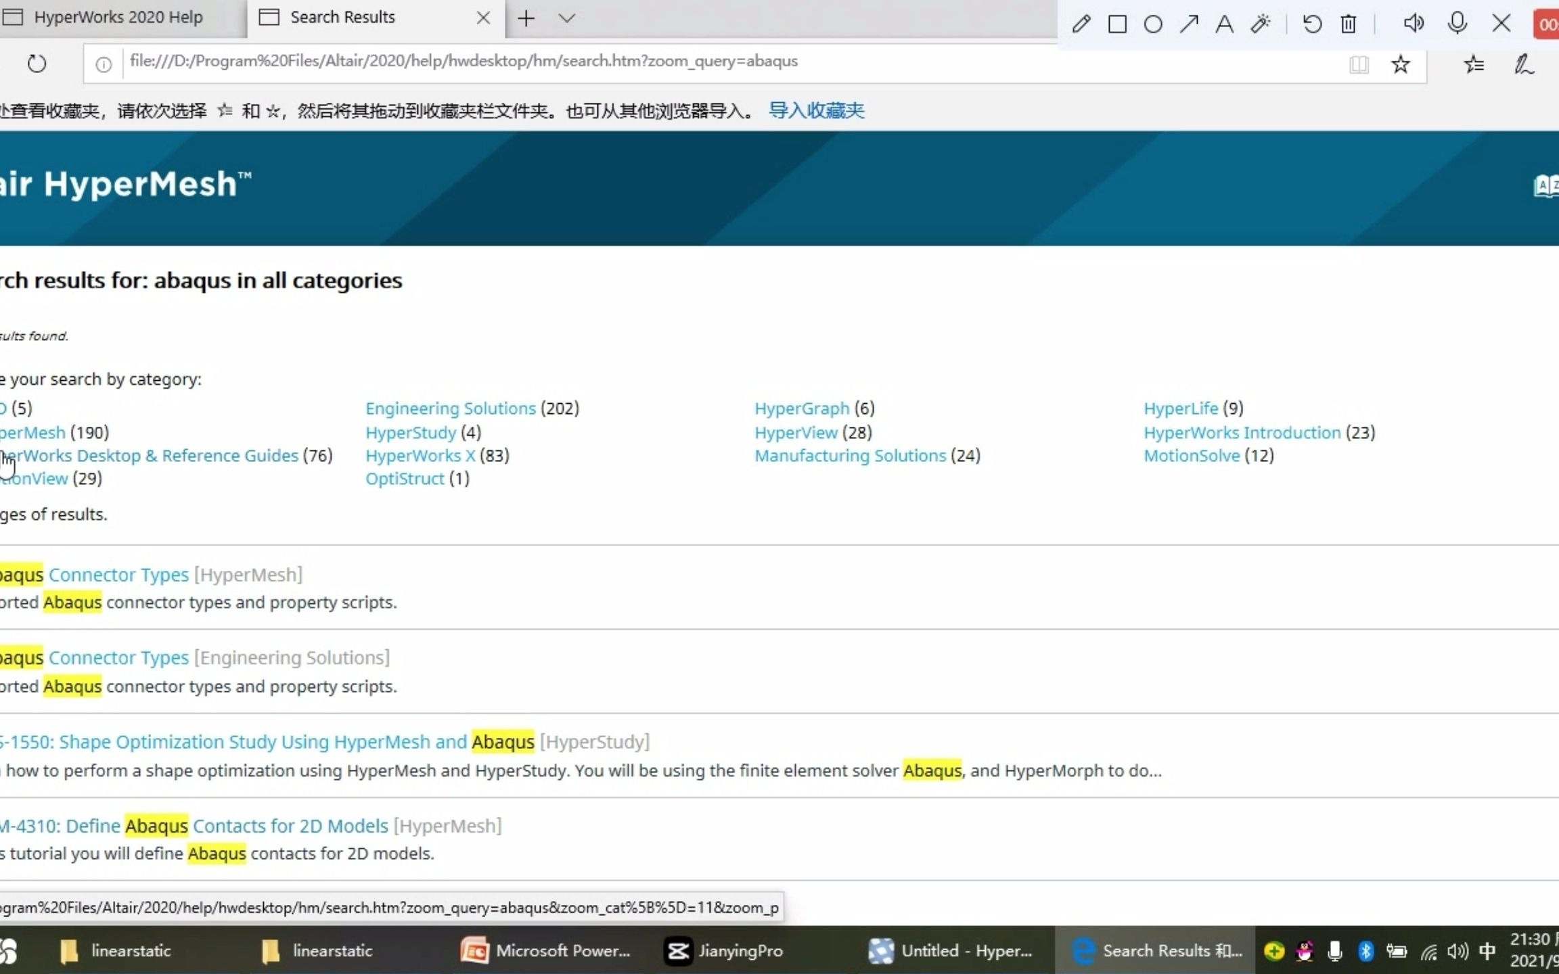
Task: Select the rectangle annotation tool
Action: click(1117, 24)
